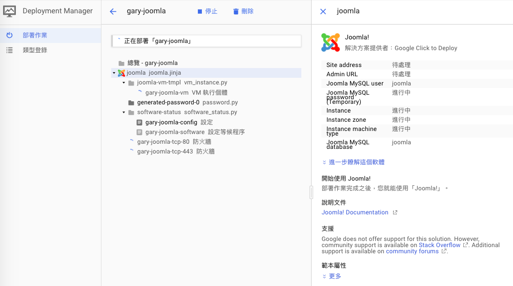Click the square stop icon for 停止
The width and height of the screenshot is (513, 286).
pos(200,11)
